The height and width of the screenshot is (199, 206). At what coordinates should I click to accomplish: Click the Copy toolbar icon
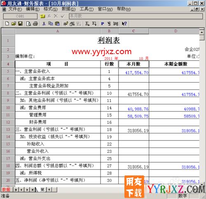point(50,24)
